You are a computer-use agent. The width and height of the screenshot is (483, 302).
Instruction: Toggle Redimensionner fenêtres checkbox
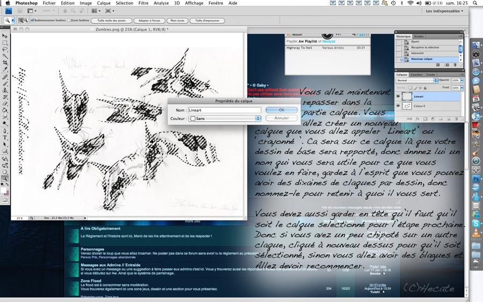tap(32, 20)
